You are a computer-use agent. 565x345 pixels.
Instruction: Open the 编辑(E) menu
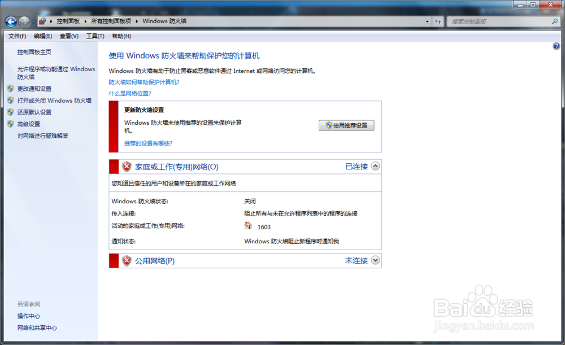coord(43,36)
